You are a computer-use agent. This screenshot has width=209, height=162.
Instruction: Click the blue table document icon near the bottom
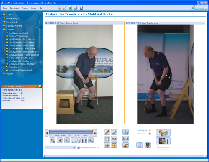click(140, 145)
